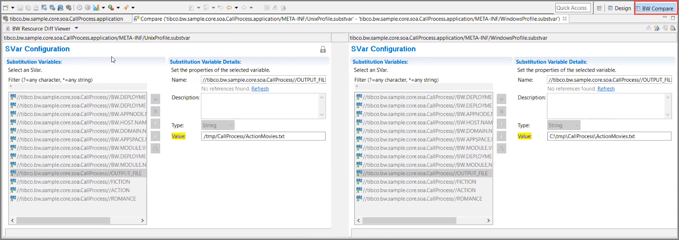
Task: Select ROMANCE variable in WindowsProfile list
Action: point(424,199)
